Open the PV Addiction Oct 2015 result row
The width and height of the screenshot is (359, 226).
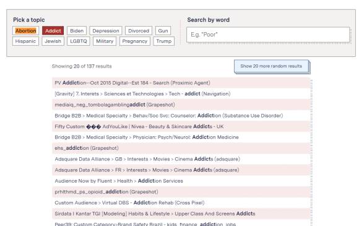pos(181,83)
